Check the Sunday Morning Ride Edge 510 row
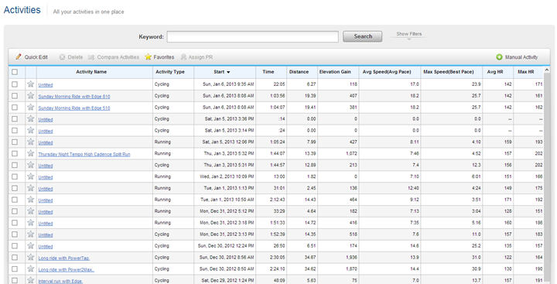Screen dimensions: 557x284 point(15,108)
